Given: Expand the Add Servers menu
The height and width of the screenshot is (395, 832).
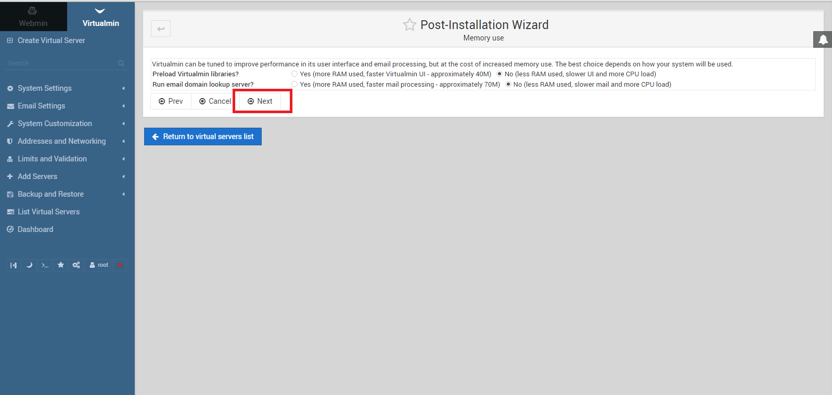Looking at the screenshot, I should [x=67, y=176].
